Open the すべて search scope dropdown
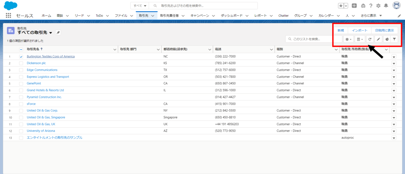Image resolution: width=405 pixels, height=174 pixels. (x=140, y=6)
